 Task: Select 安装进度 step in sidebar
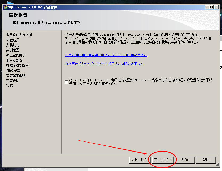[13, 80]
